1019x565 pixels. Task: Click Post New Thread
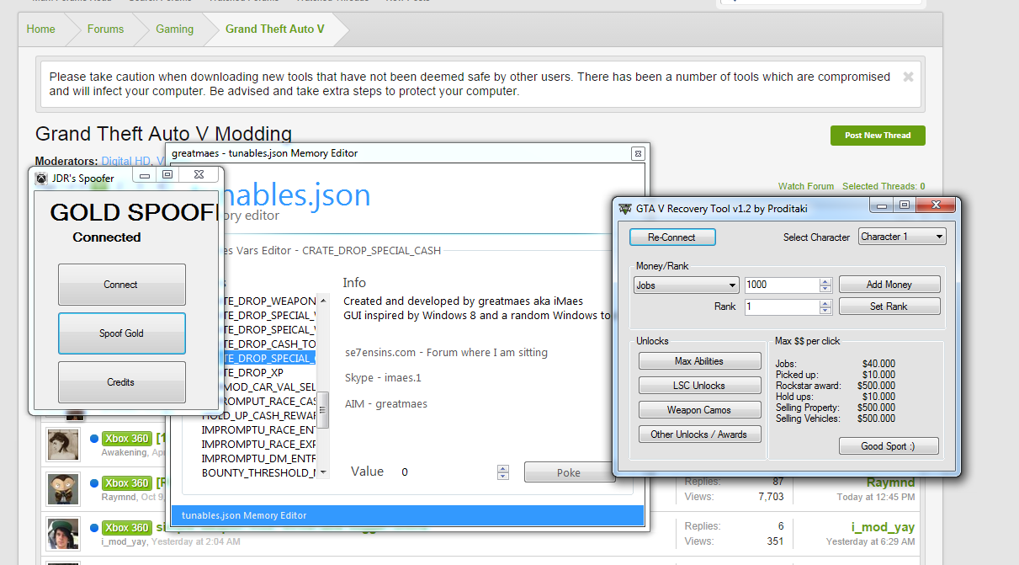click(x=877, y=135)
